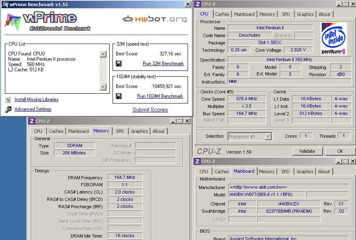Click Package value Slot 1 SECC
Viewport: 356px width, 240px height.
[x=270, y=42]
